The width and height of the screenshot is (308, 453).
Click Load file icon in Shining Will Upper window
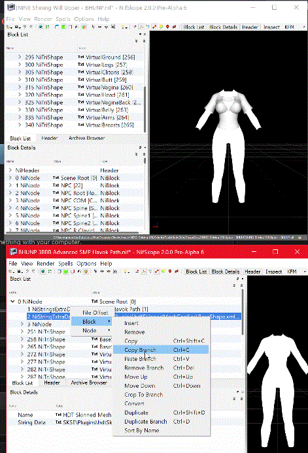click(x=9, y=27)
